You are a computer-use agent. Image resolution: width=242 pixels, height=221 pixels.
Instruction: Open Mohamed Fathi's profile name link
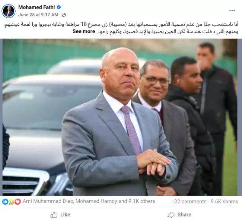36,7
